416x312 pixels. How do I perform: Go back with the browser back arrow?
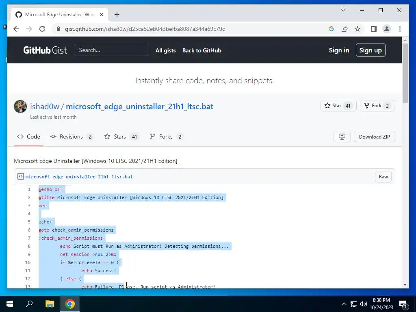coord(16,29)
